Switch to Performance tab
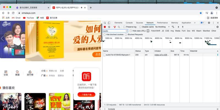This screenshot has width=220, height=110. coord(162,23)
